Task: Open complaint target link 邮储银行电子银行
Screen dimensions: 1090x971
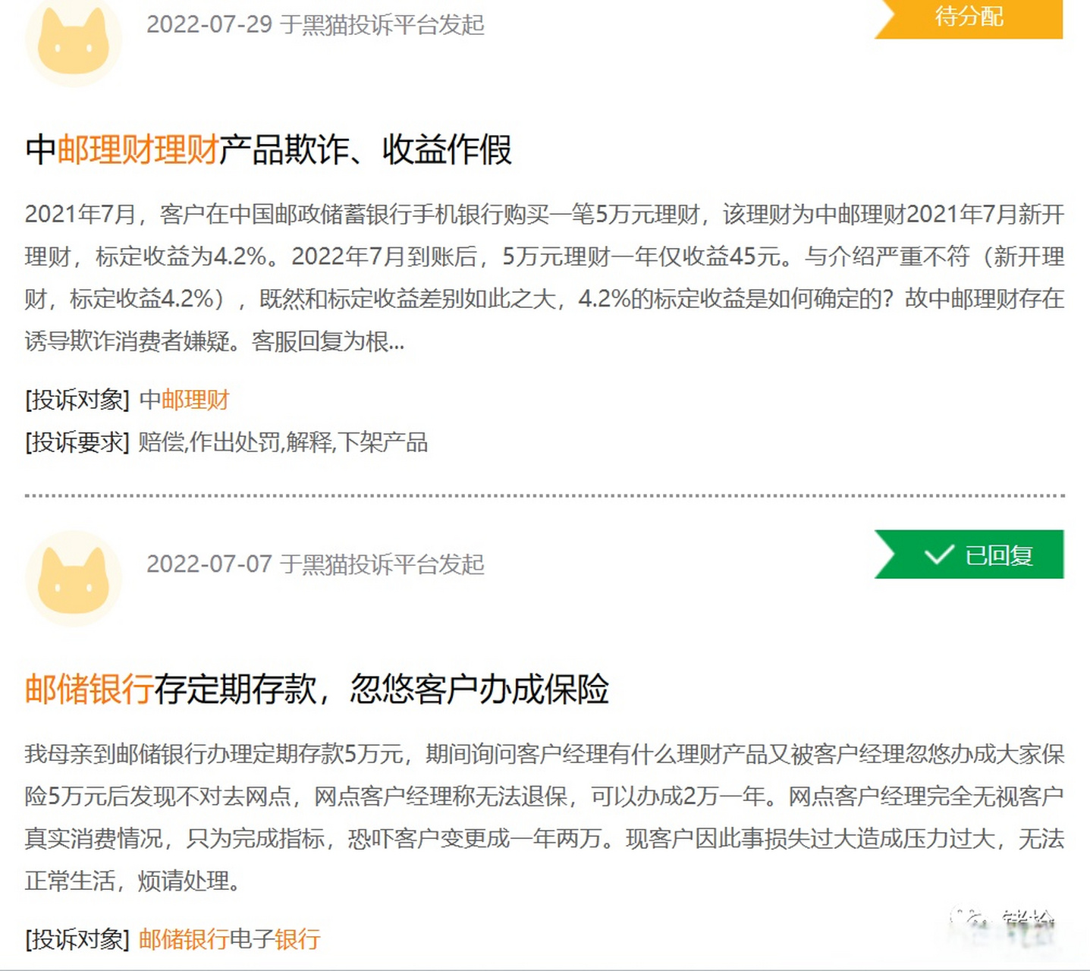Action: (x=230, y=939)
